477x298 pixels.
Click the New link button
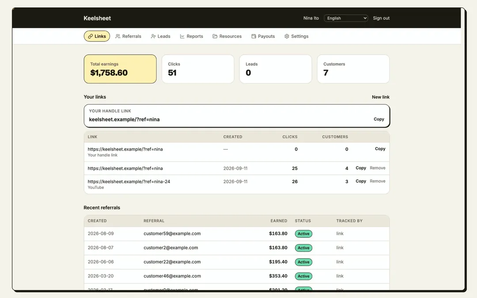coord(381,97)
